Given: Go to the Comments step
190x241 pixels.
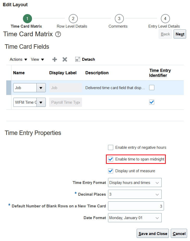Looking at the screenshot, I should (119, 18).
